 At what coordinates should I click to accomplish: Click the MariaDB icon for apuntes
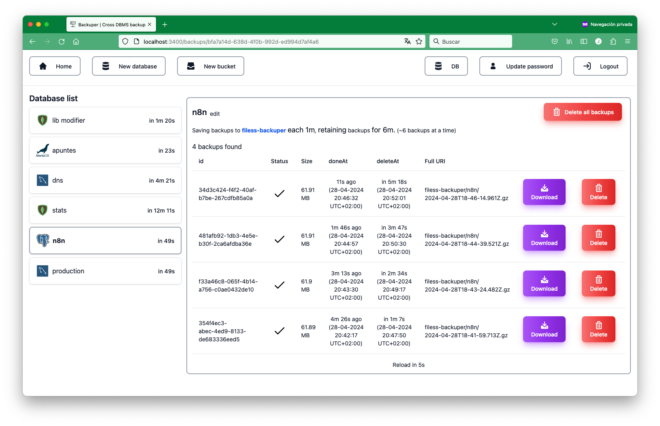[43, 150]
